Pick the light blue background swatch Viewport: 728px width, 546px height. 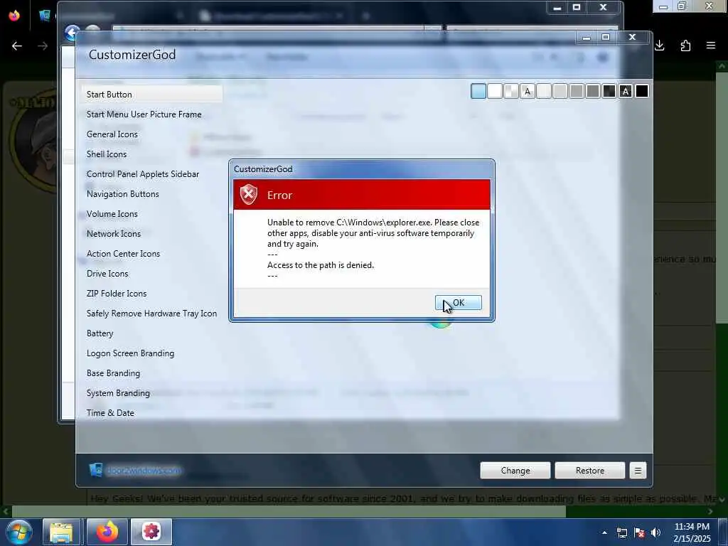click(x=478, y=92)
